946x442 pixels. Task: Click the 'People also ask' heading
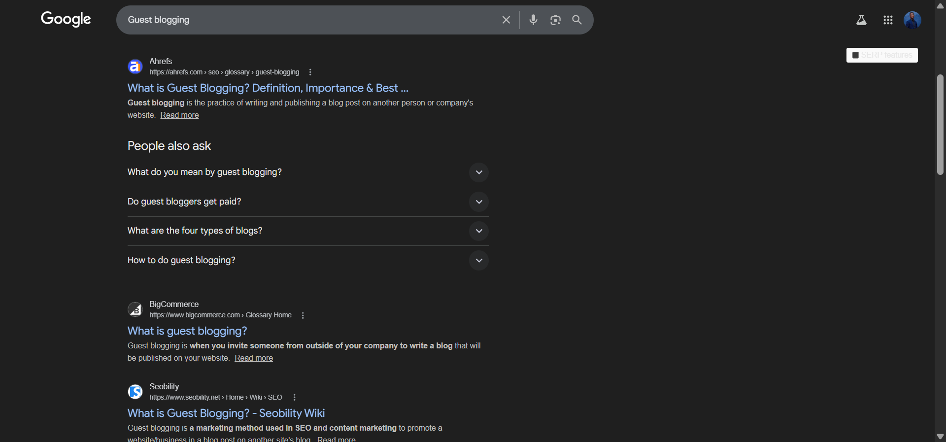click(x=169, y=146)
